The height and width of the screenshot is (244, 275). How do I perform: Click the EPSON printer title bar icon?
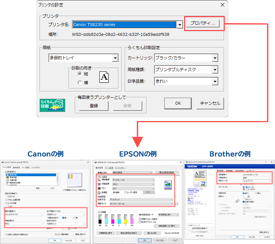pyautogui.click(x=96, y=162)
